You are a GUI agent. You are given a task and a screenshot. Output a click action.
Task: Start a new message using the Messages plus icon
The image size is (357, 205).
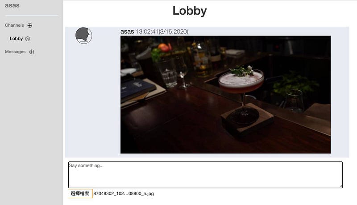[x=32, y=52]
